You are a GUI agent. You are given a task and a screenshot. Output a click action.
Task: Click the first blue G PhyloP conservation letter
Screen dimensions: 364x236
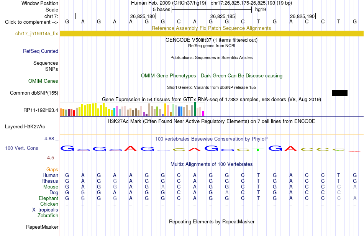coord(67,148)
